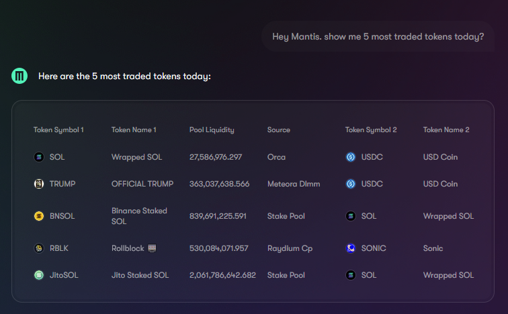
Task: Click the 'Source' column header
Action: point(279,129)
